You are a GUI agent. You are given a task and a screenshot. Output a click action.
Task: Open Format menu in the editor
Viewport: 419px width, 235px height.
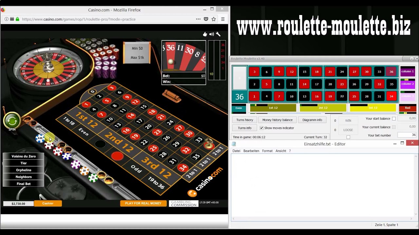[x=267, y=151]
